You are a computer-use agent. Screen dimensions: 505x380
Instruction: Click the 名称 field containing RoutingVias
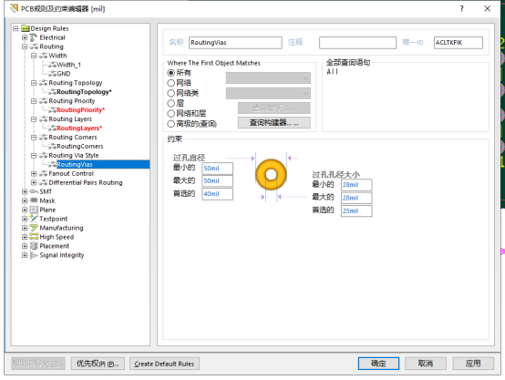tap(235, 43)
